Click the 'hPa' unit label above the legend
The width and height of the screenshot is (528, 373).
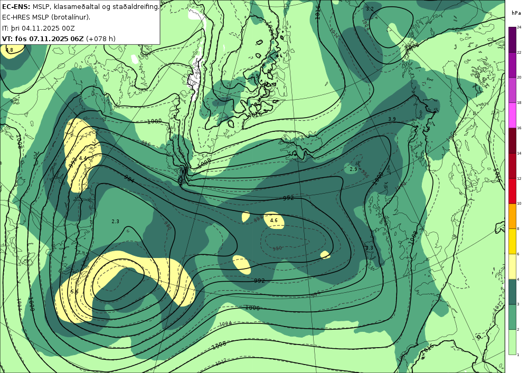click(x=516, y=13)
